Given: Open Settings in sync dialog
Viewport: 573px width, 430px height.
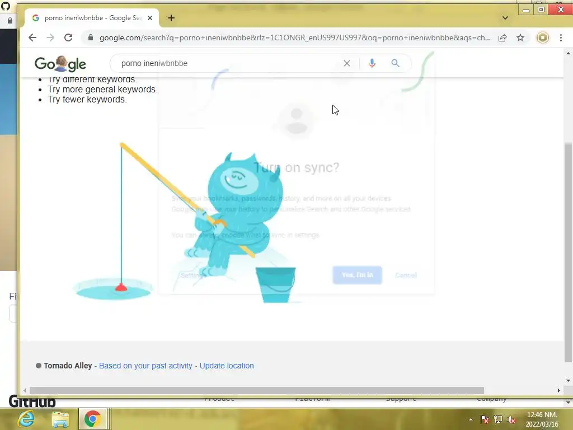Looking at the screenshot, I should [x=191, y=275].
